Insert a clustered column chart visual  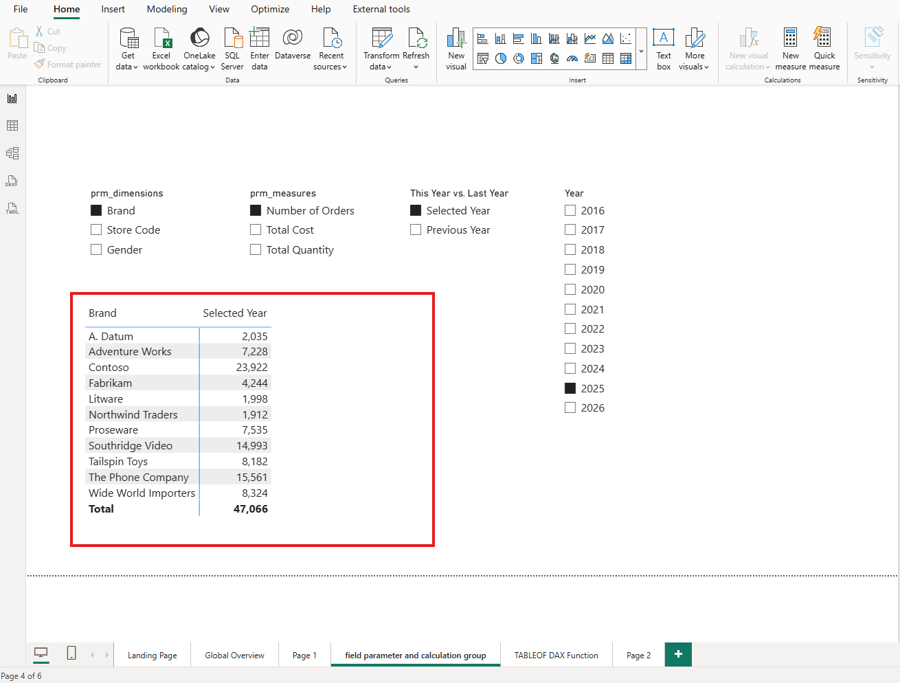[x=537, y=38]
